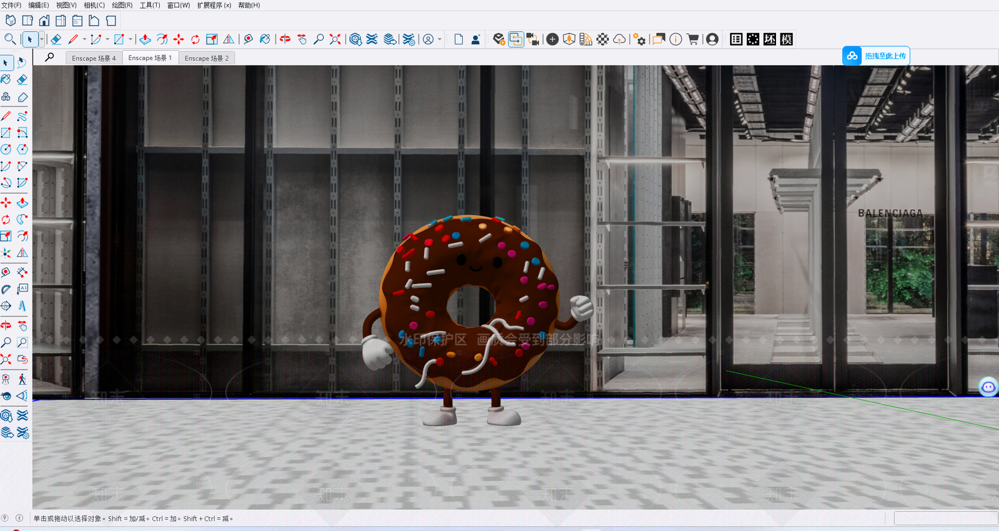Expand the line tool dropdown arrow

click(x=84, y=39)
